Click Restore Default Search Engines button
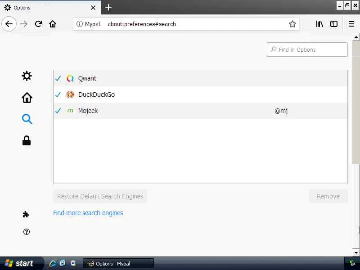 [x=100, y=196]
